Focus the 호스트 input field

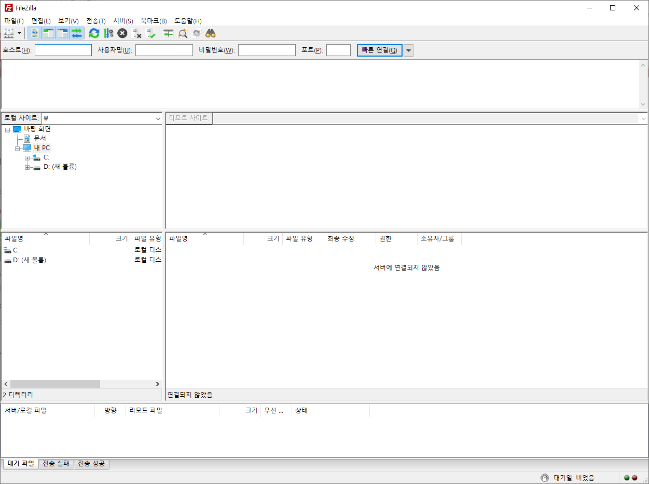pyautogui.click(x=63, y=50)
